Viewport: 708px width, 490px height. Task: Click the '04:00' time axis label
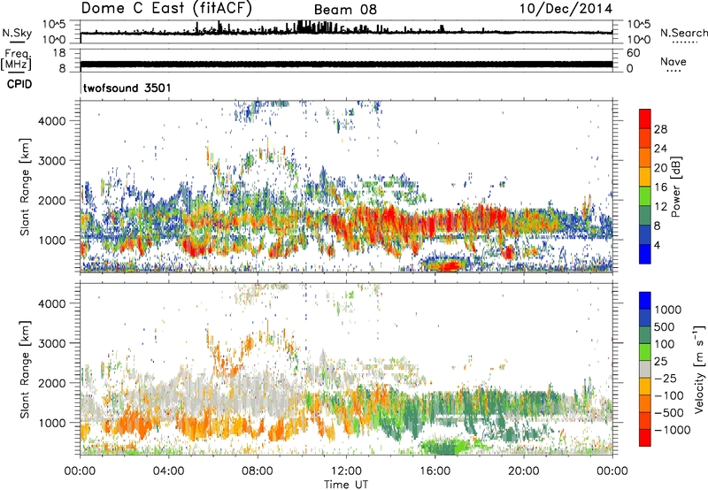coord(168,471)
